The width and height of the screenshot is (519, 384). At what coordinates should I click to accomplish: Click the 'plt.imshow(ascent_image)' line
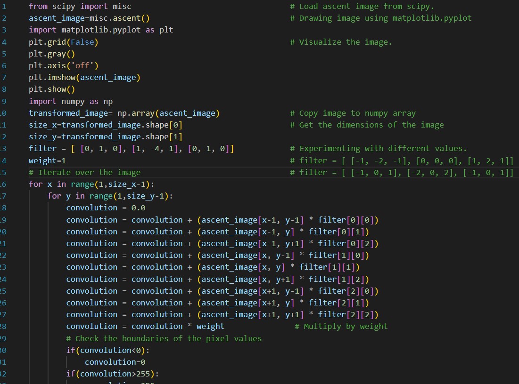click(84, 78)
